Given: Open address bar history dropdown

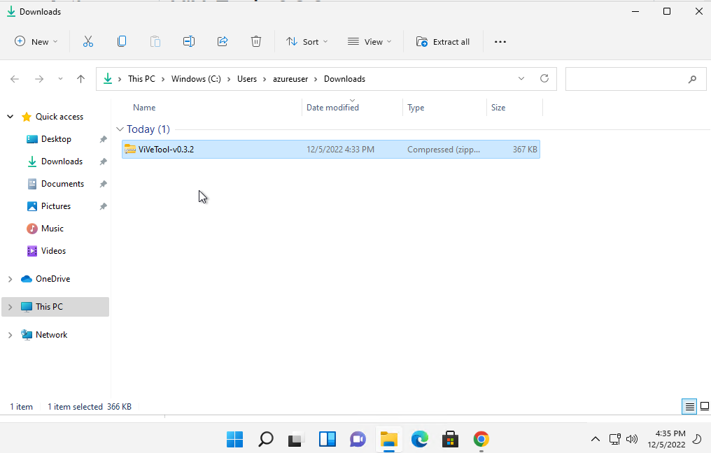Looking at the screenshot, I should point(521,78).
